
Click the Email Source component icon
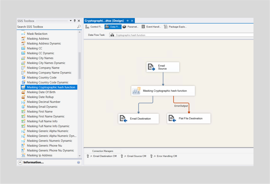(151, 67)
